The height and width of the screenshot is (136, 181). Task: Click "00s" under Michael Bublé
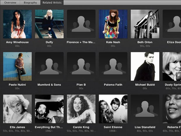coord(145,88)
